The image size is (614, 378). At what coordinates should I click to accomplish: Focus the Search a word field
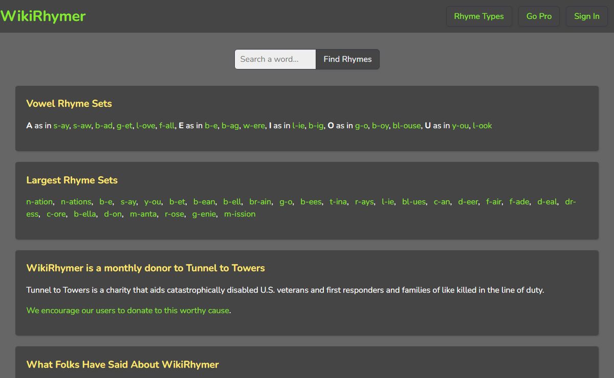[x=275, y=59]
